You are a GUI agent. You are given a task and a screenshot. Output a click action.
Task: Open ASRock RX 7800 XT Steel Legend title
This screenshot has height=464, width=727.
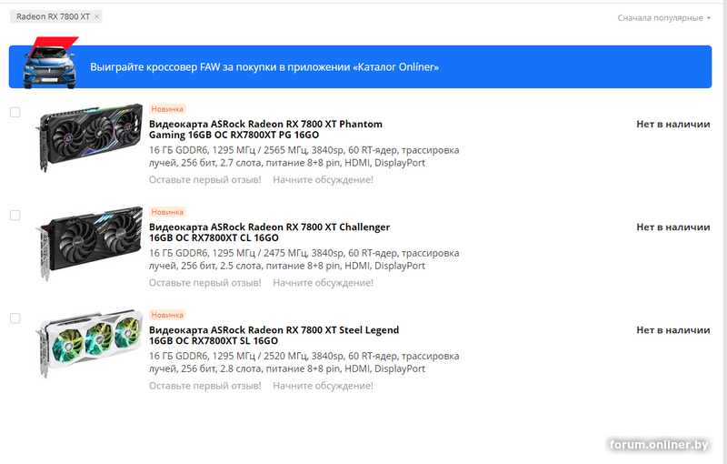pyautogui.click(x=274, y=336)
